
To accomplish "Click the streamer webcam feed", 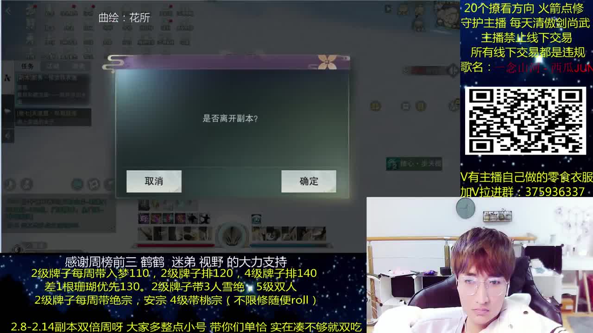I will (x=479, y=265).
